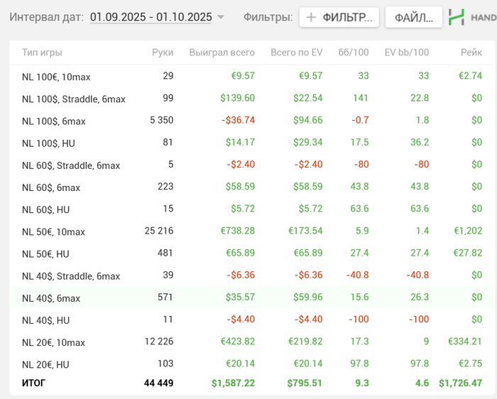
Task: Sort by Тип игры column header
Action: [42, 53]
